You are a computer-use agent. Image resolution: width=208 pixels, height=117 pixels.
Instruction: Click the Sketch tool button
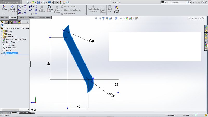coord(4,8)
